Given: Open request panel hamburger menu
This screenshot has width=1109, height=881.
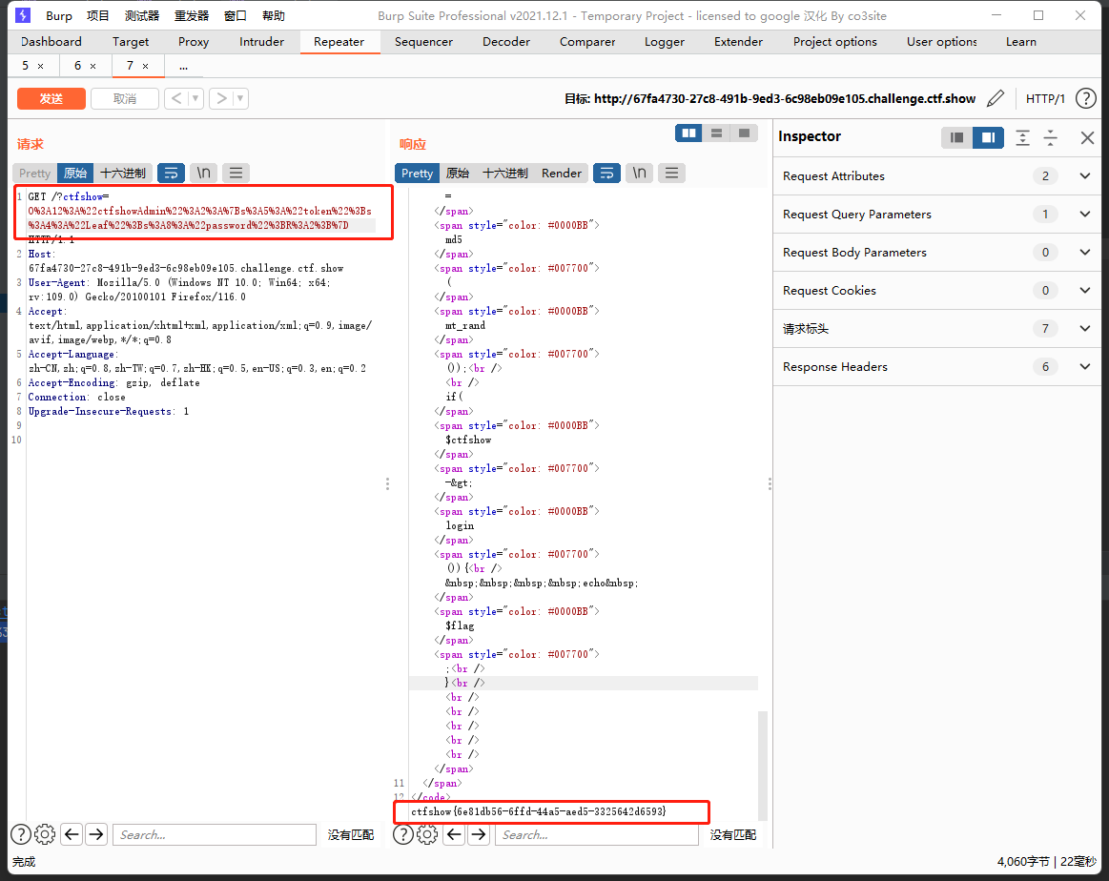Looking at the screenshot, I should (236, 173).
